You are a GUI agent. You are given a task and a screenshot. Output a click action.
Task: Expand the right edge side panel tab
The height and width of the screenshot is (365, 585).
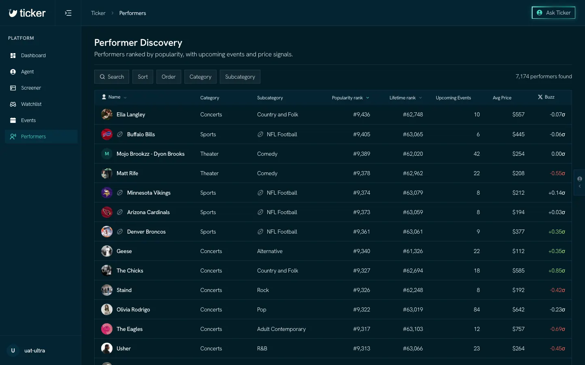click(x=579, y=182)
